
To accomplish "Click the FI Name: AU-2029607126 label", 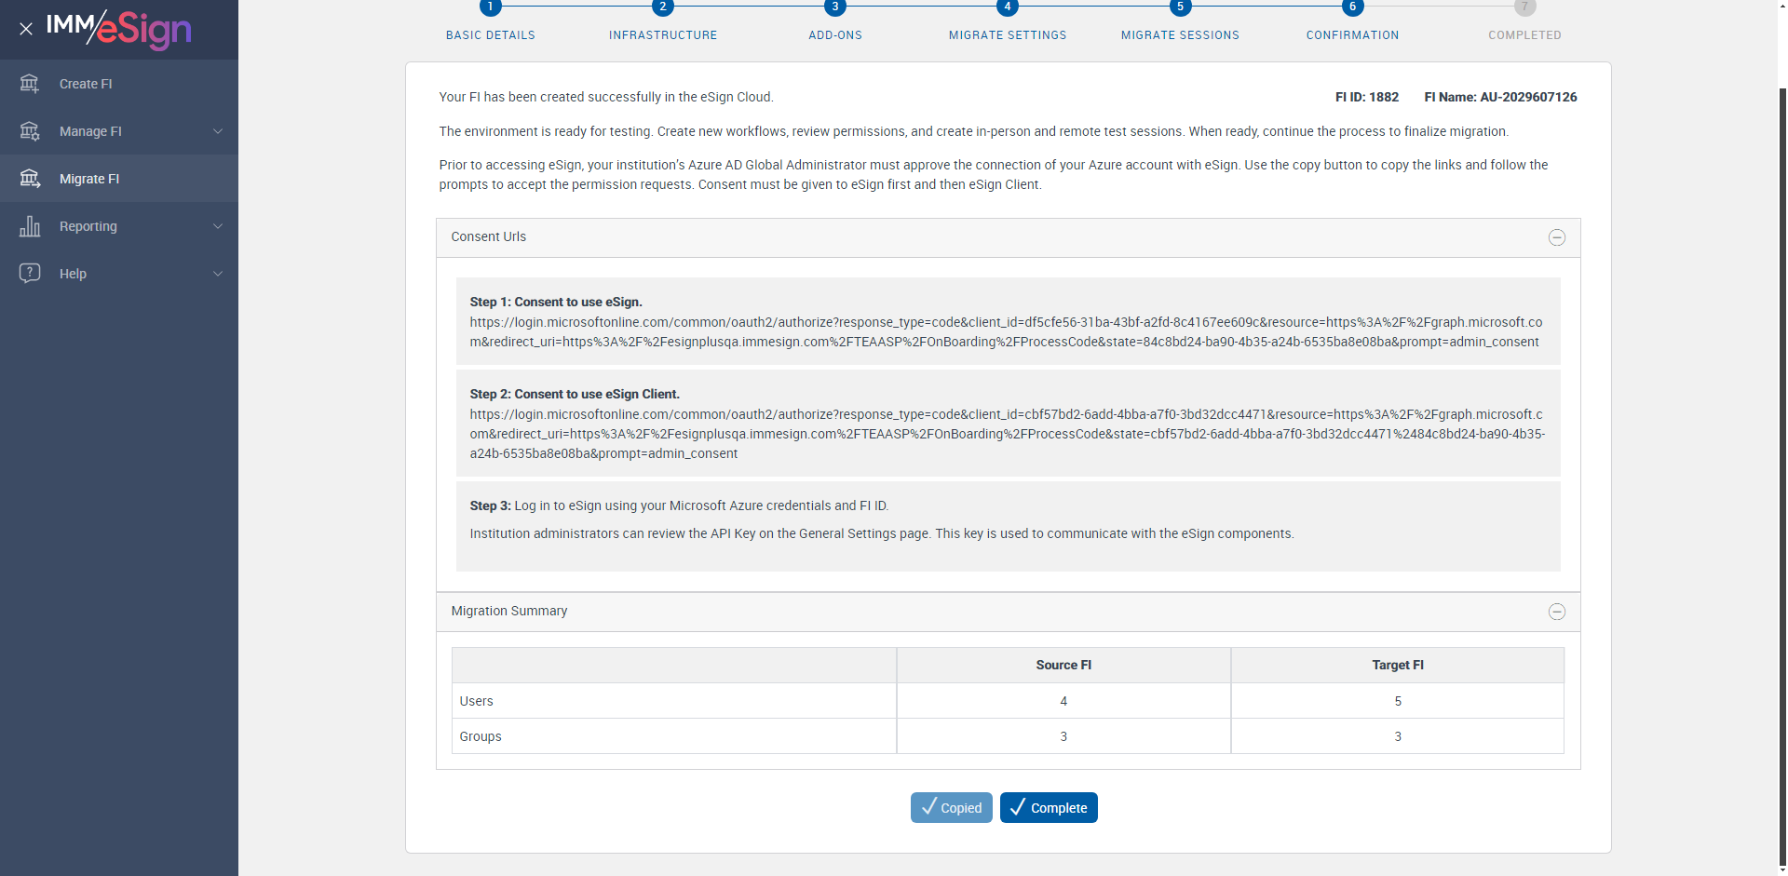I will tap(1500, 97).
